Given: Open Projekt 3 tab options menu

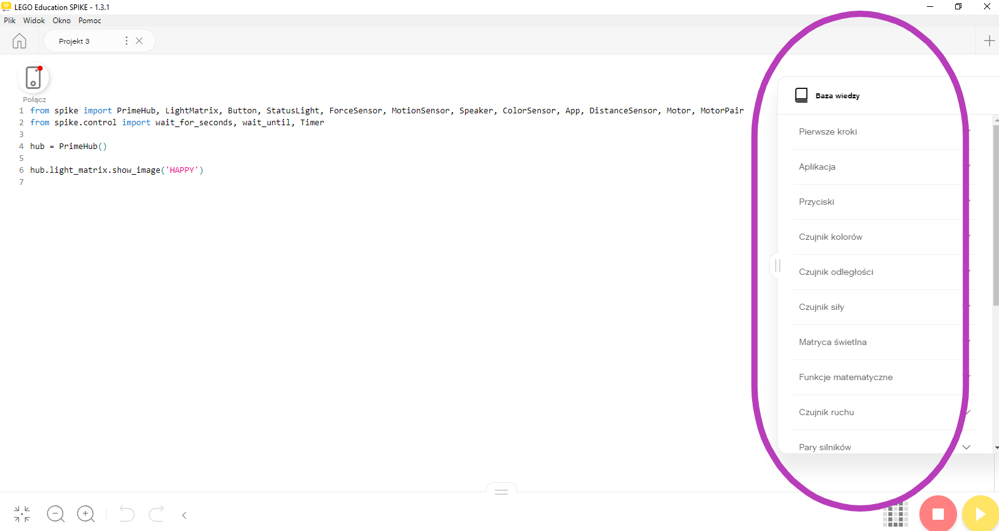Looking at the screenshot, I should pos(127,41).
